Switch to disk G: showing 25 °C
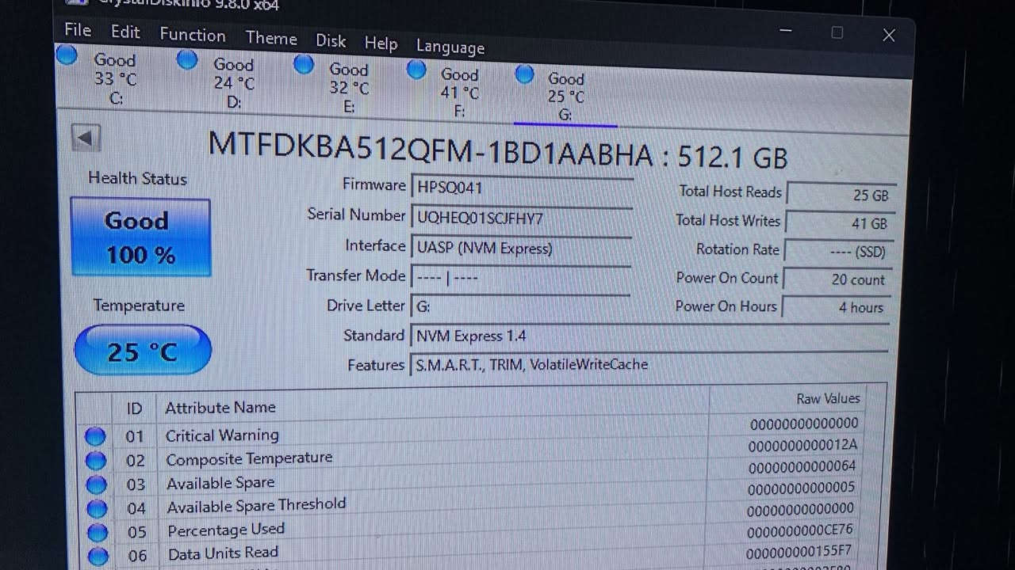Image resolution: width=1015 pixels, height=570 pixels. pos(566,98)
